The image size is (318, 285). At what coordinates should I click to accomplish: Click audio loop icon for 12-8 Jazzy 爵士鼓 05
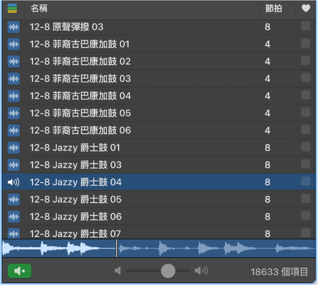(x=14, y=199)
